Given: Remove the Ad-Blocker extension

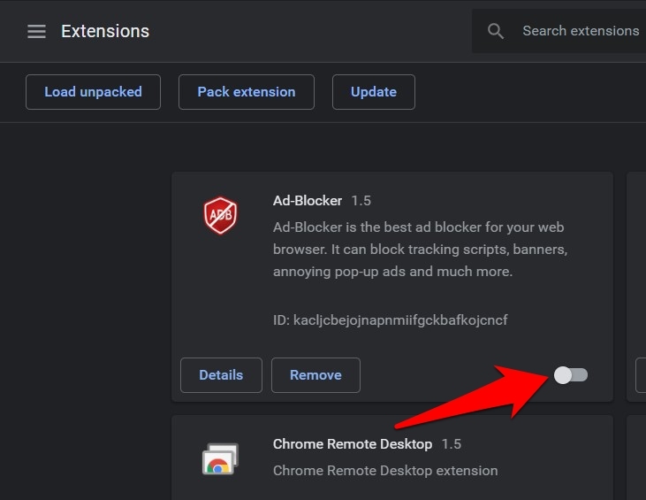Looking at the screenshot, I should 315,375.
